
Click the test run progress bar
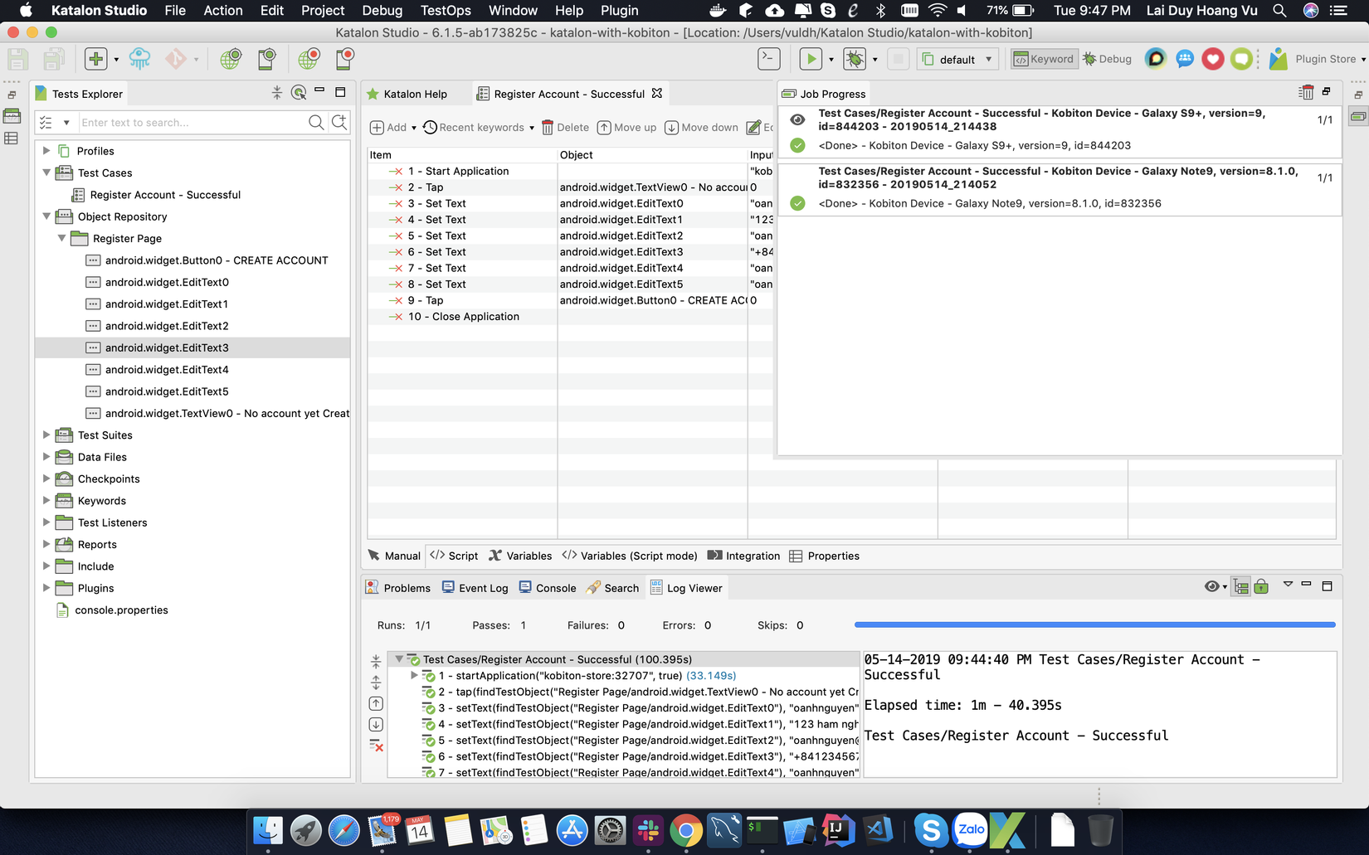(x=1094, y=624)
